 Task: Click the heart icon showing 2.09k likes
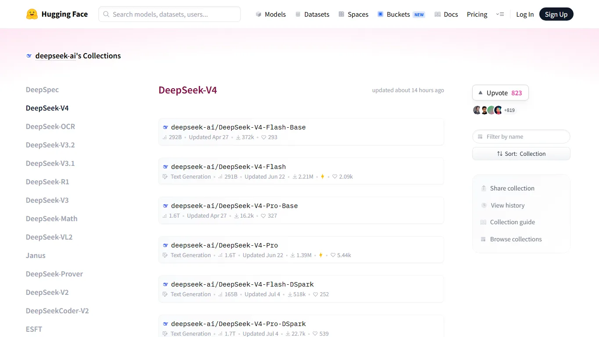tap(335, 177)
